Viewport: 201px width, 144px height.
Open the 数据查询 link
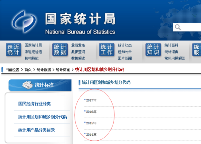78,52
